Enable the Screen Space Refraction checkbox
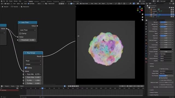 (160, 80)
